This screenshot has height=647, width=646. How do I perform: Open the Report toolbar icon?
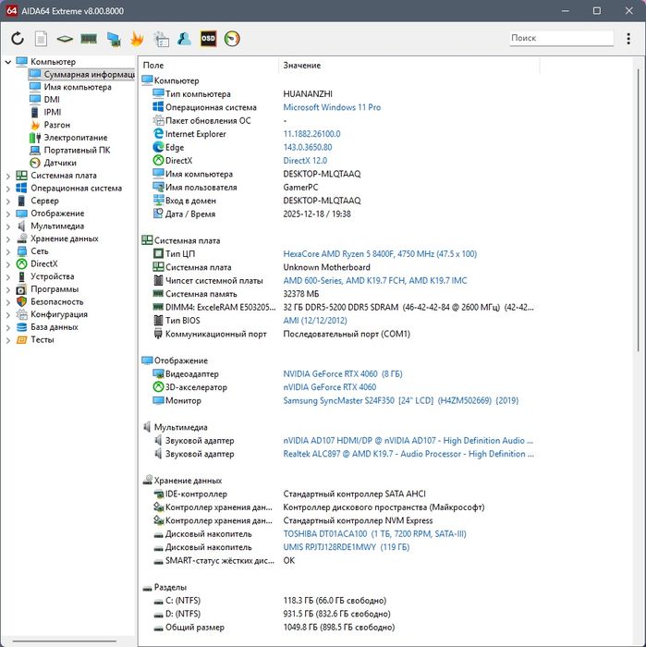41,39
